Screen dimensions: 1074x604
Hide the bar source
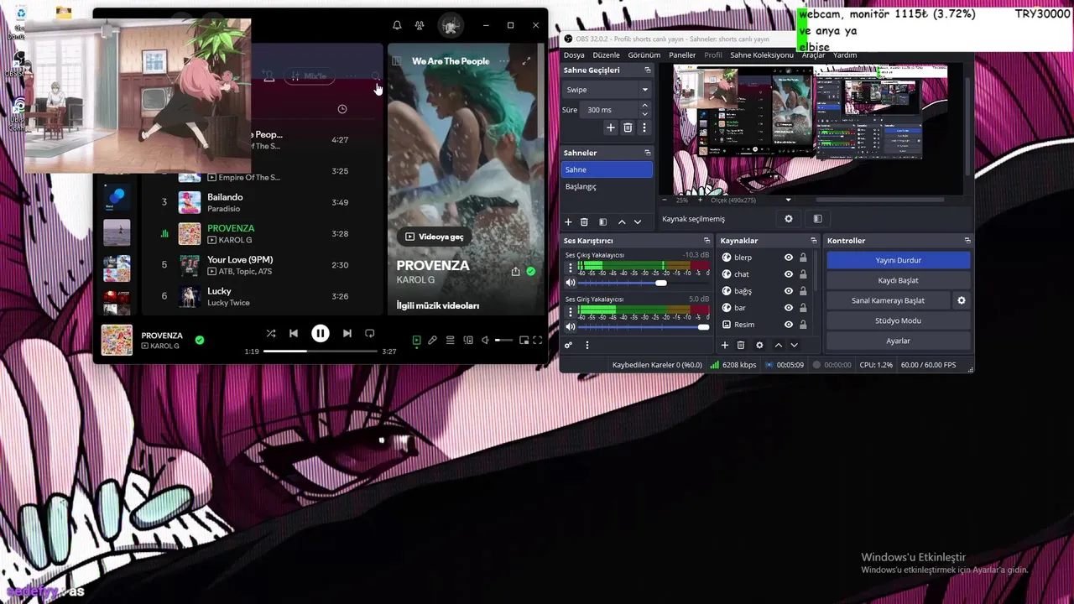pos(788,308)
